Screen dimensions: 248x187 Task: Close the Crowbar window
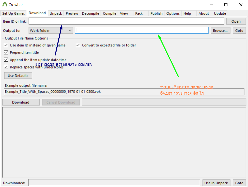(241, 5)
